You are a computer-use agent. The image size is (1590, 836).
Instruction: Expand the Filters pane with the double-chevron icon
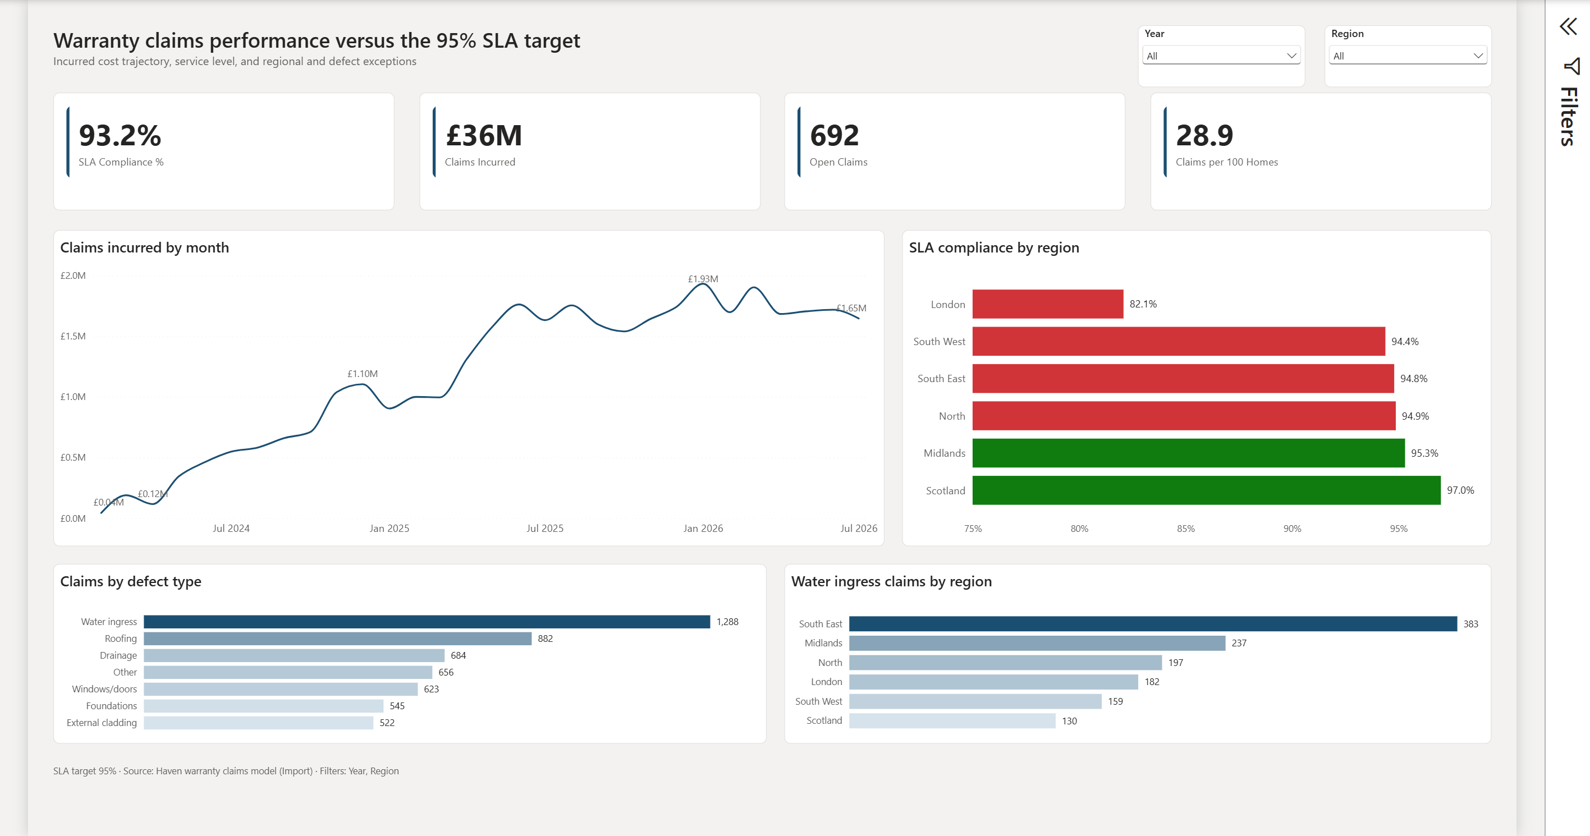(1568, 26)
